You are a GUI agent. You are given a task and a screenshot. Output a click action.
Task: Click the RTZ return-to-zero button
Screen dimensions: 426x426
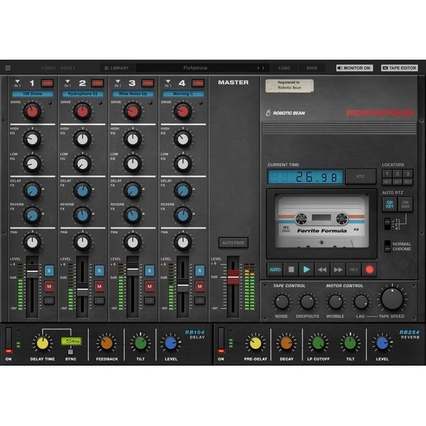coord(361,176)
